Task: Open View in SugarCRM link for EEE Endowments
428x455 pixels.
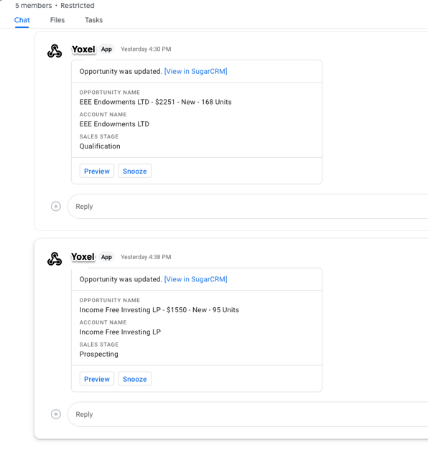Action: (x=196, y=71)
